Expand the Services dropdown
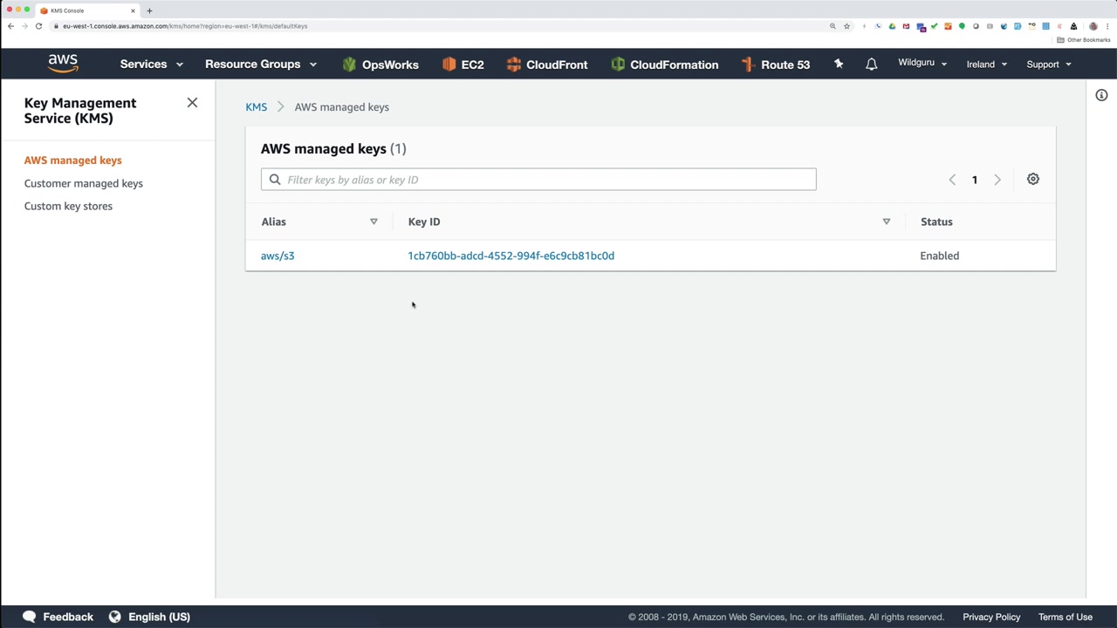Image resolution: width=1117 pixels, height=628 pixels. tap(152, 65)
